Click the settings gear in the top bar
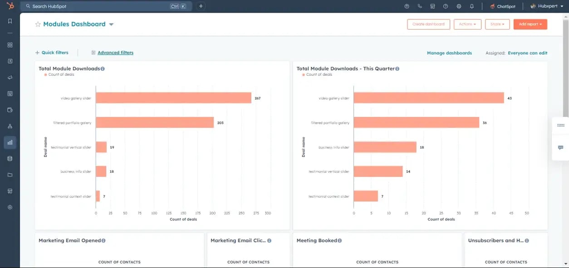Image resolution: width=569 pixels, height=268 pixels. (x=459, y=6)
